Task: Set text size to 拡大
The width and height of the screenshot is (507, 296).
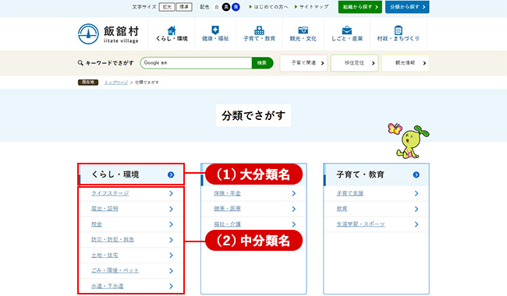Action: (167, 7)
